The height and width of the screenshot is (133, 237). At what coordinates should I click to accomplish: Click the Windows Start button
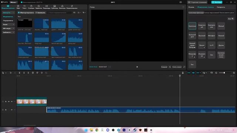pyautogui.click(x=86, y=130)
